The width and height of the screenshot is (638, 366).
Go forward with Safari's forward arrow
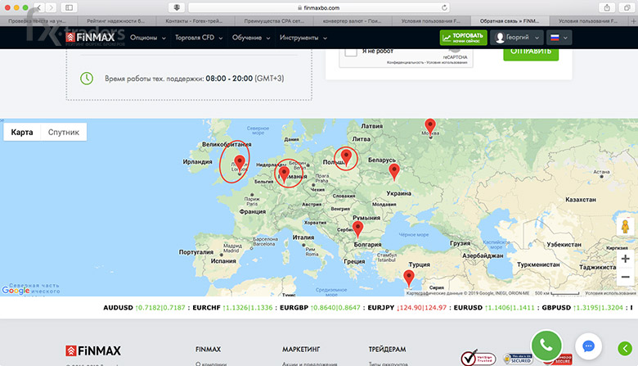point(51,7)
